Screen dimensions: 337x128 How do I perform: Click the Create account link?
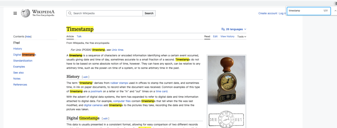[x=268, y=13]
